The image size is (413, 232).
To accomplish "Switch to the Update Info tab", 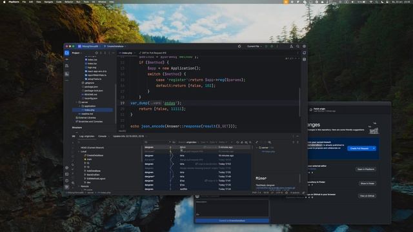I will 128,136.
